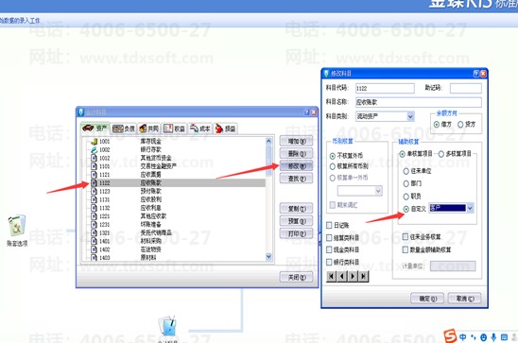Click 增加 button in 会计科目 window
This screenshot has height=343, width=518.
point(296,142)
